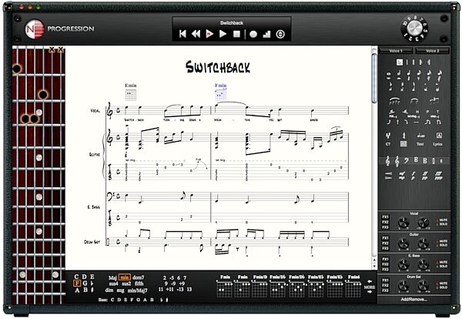462x319 pixels.
Task: Select the triplet tuplet tool
Action: point(434,101)
